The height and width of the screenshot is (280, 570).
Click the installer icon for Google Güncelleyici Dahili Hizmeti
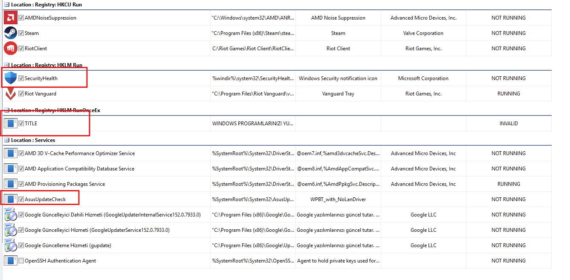click(x=10, y=215)
